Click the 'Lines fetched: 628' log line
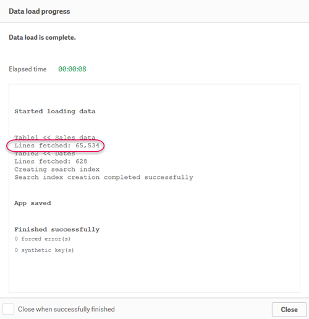This screenshot has height=319, width=309. click(51, 161)
